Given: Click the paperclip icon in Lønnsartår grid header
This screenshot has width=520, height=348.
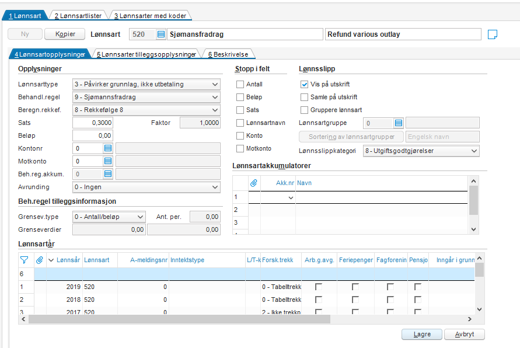Looking at the screenshot, I should [39, 260].
